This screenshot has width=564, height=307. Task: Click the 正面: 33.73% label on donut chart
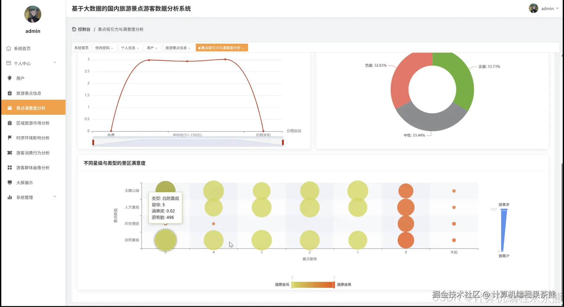click(x=489, y=67)
